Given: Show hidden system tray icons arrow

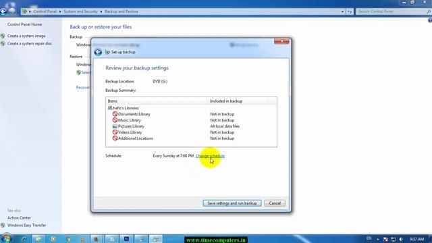Looking at the screenshot, I should coord(378,240).
